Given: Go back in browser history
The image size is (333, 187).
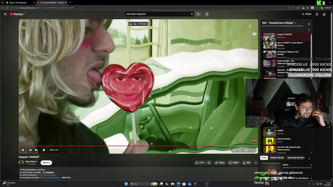Looking at the screenshot, I should (3, 8).
